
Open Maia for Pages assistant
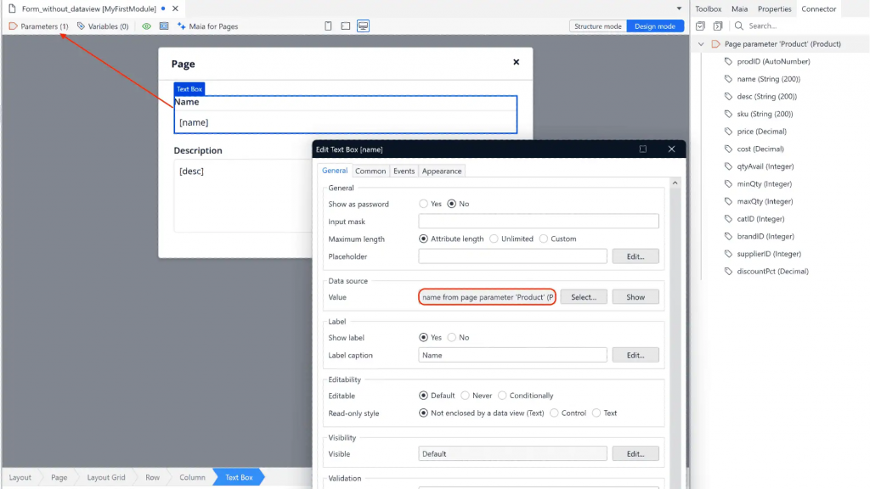(207, 26)
